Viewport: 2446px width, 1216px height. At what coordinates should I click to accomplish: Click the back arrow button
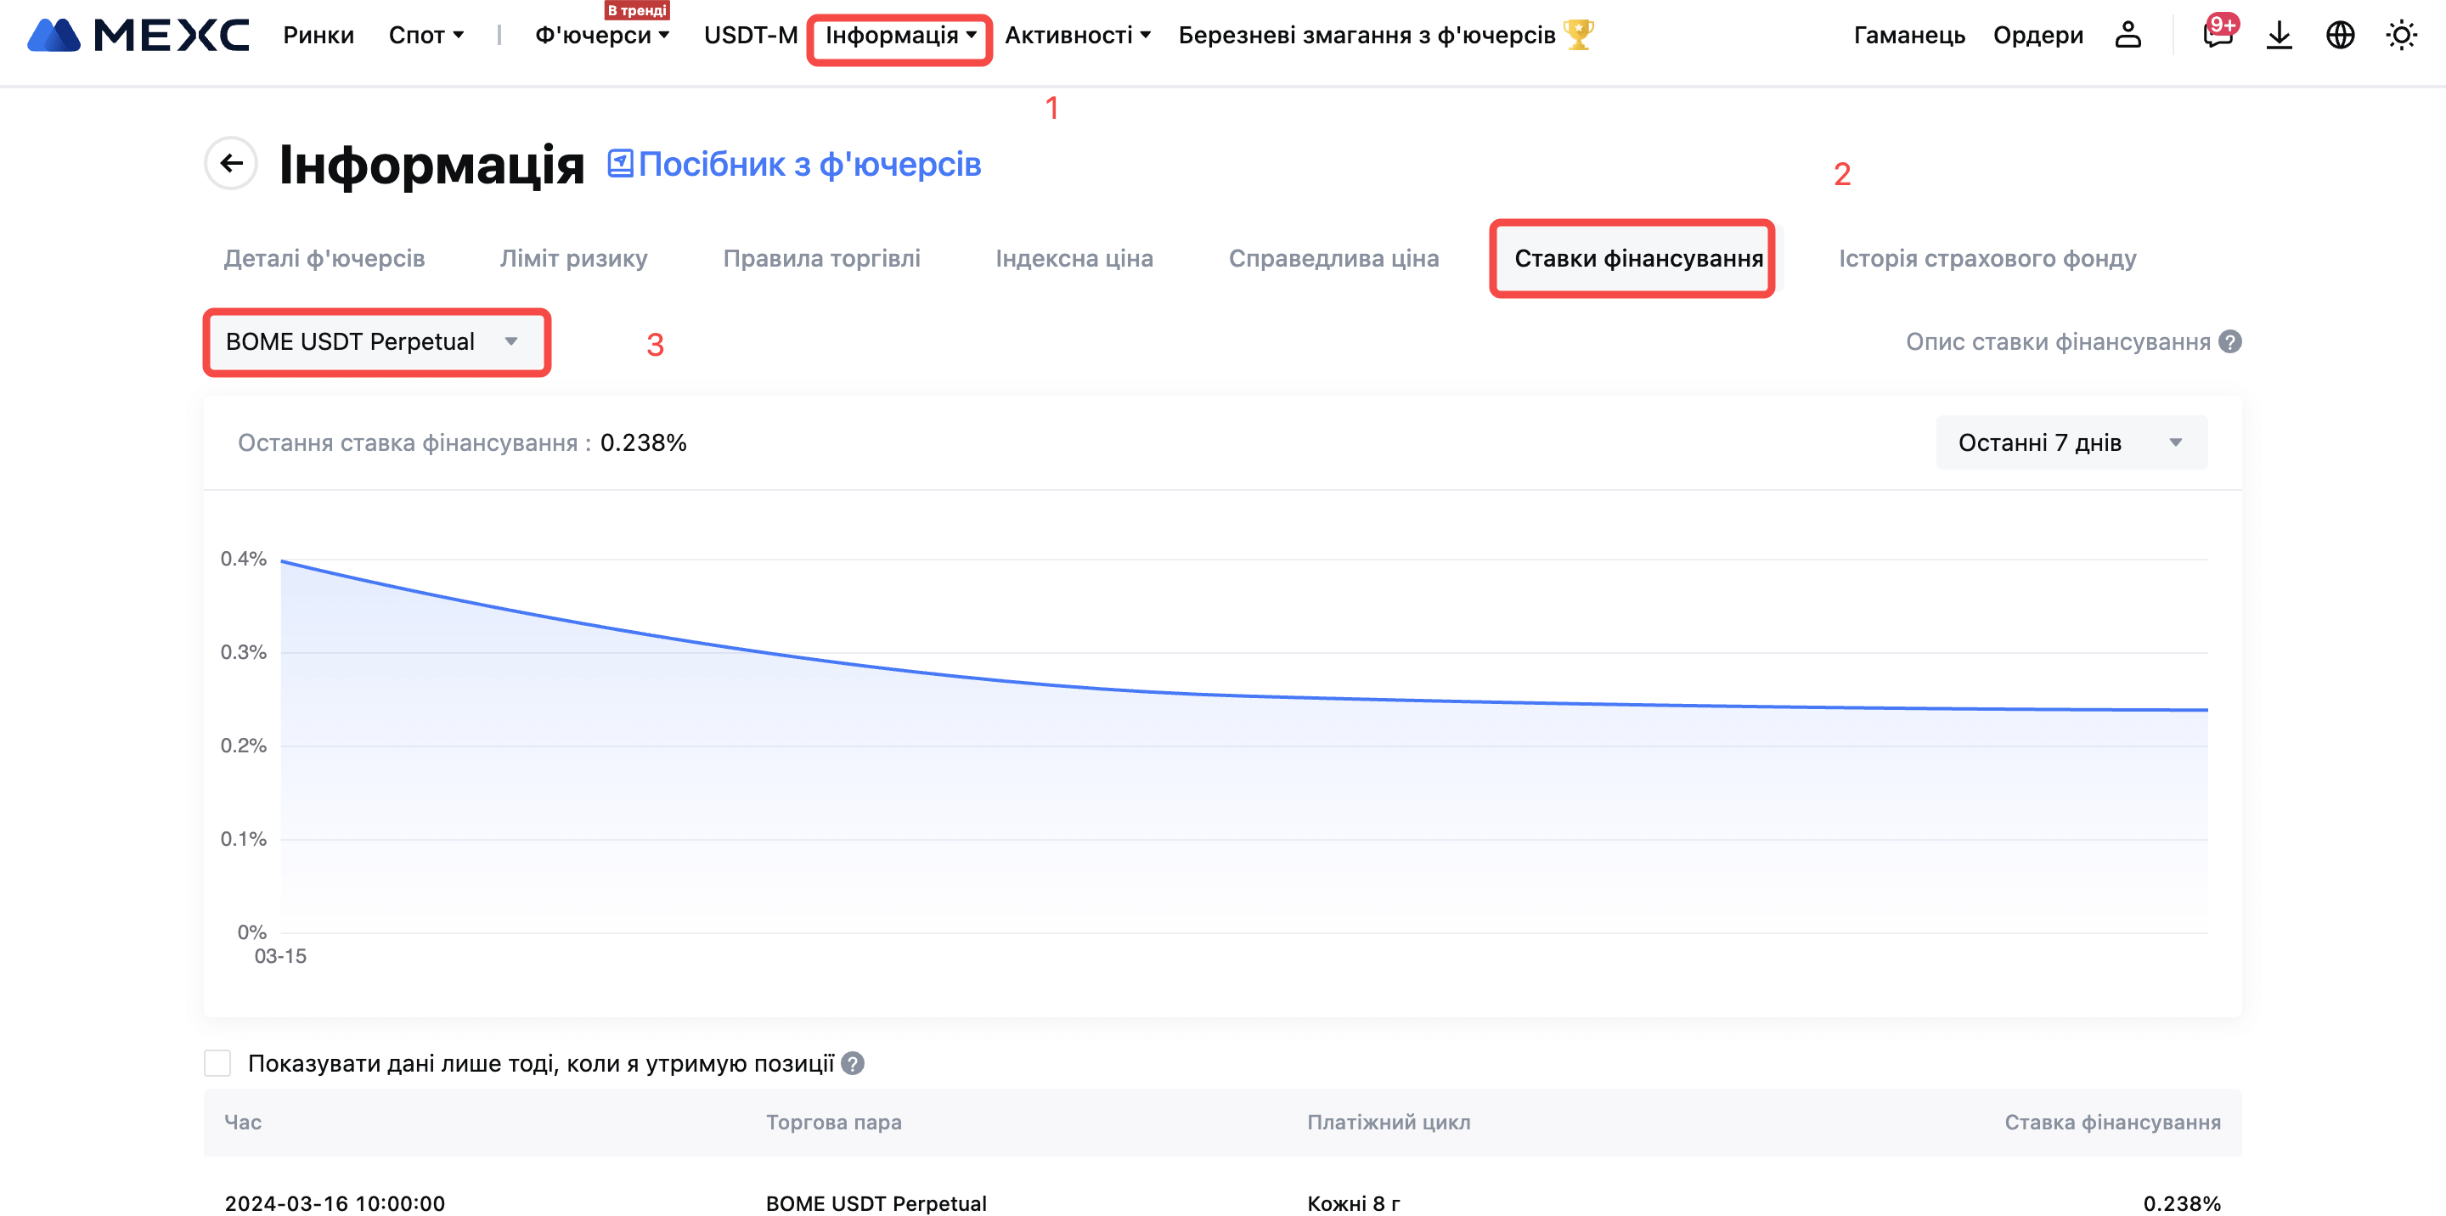pyautogui.click(x=231, y=163)
